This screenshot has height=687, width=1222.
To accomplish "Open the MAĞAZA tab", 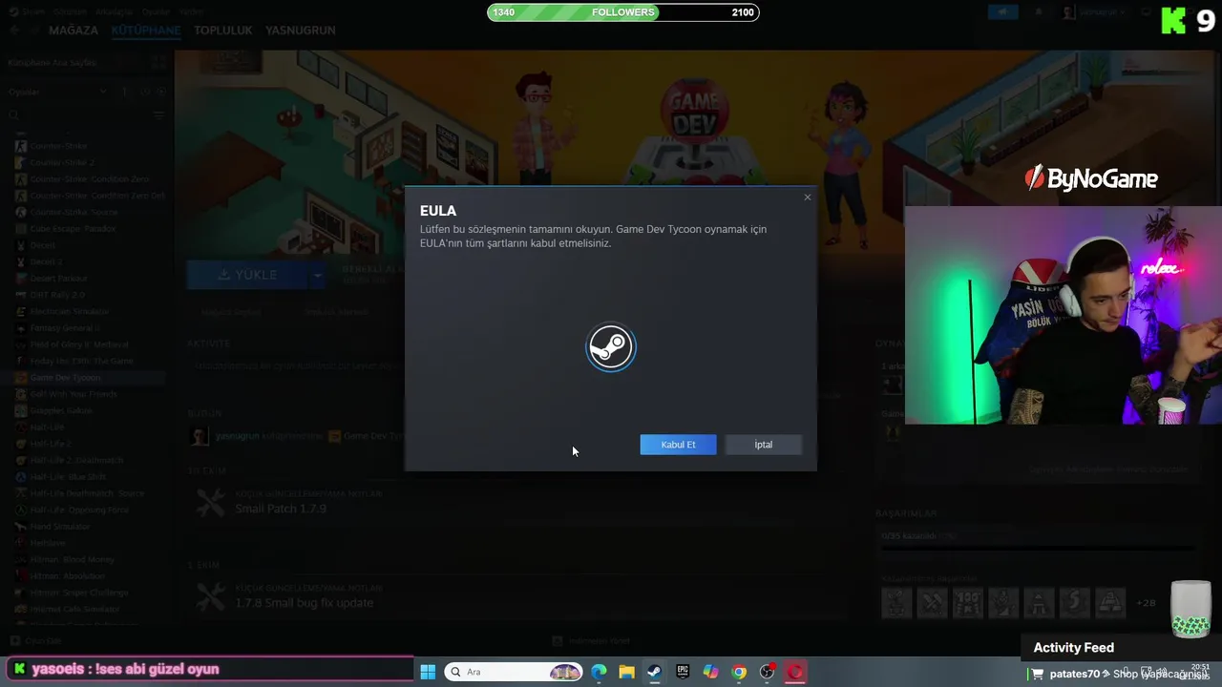I will (74, 31).
